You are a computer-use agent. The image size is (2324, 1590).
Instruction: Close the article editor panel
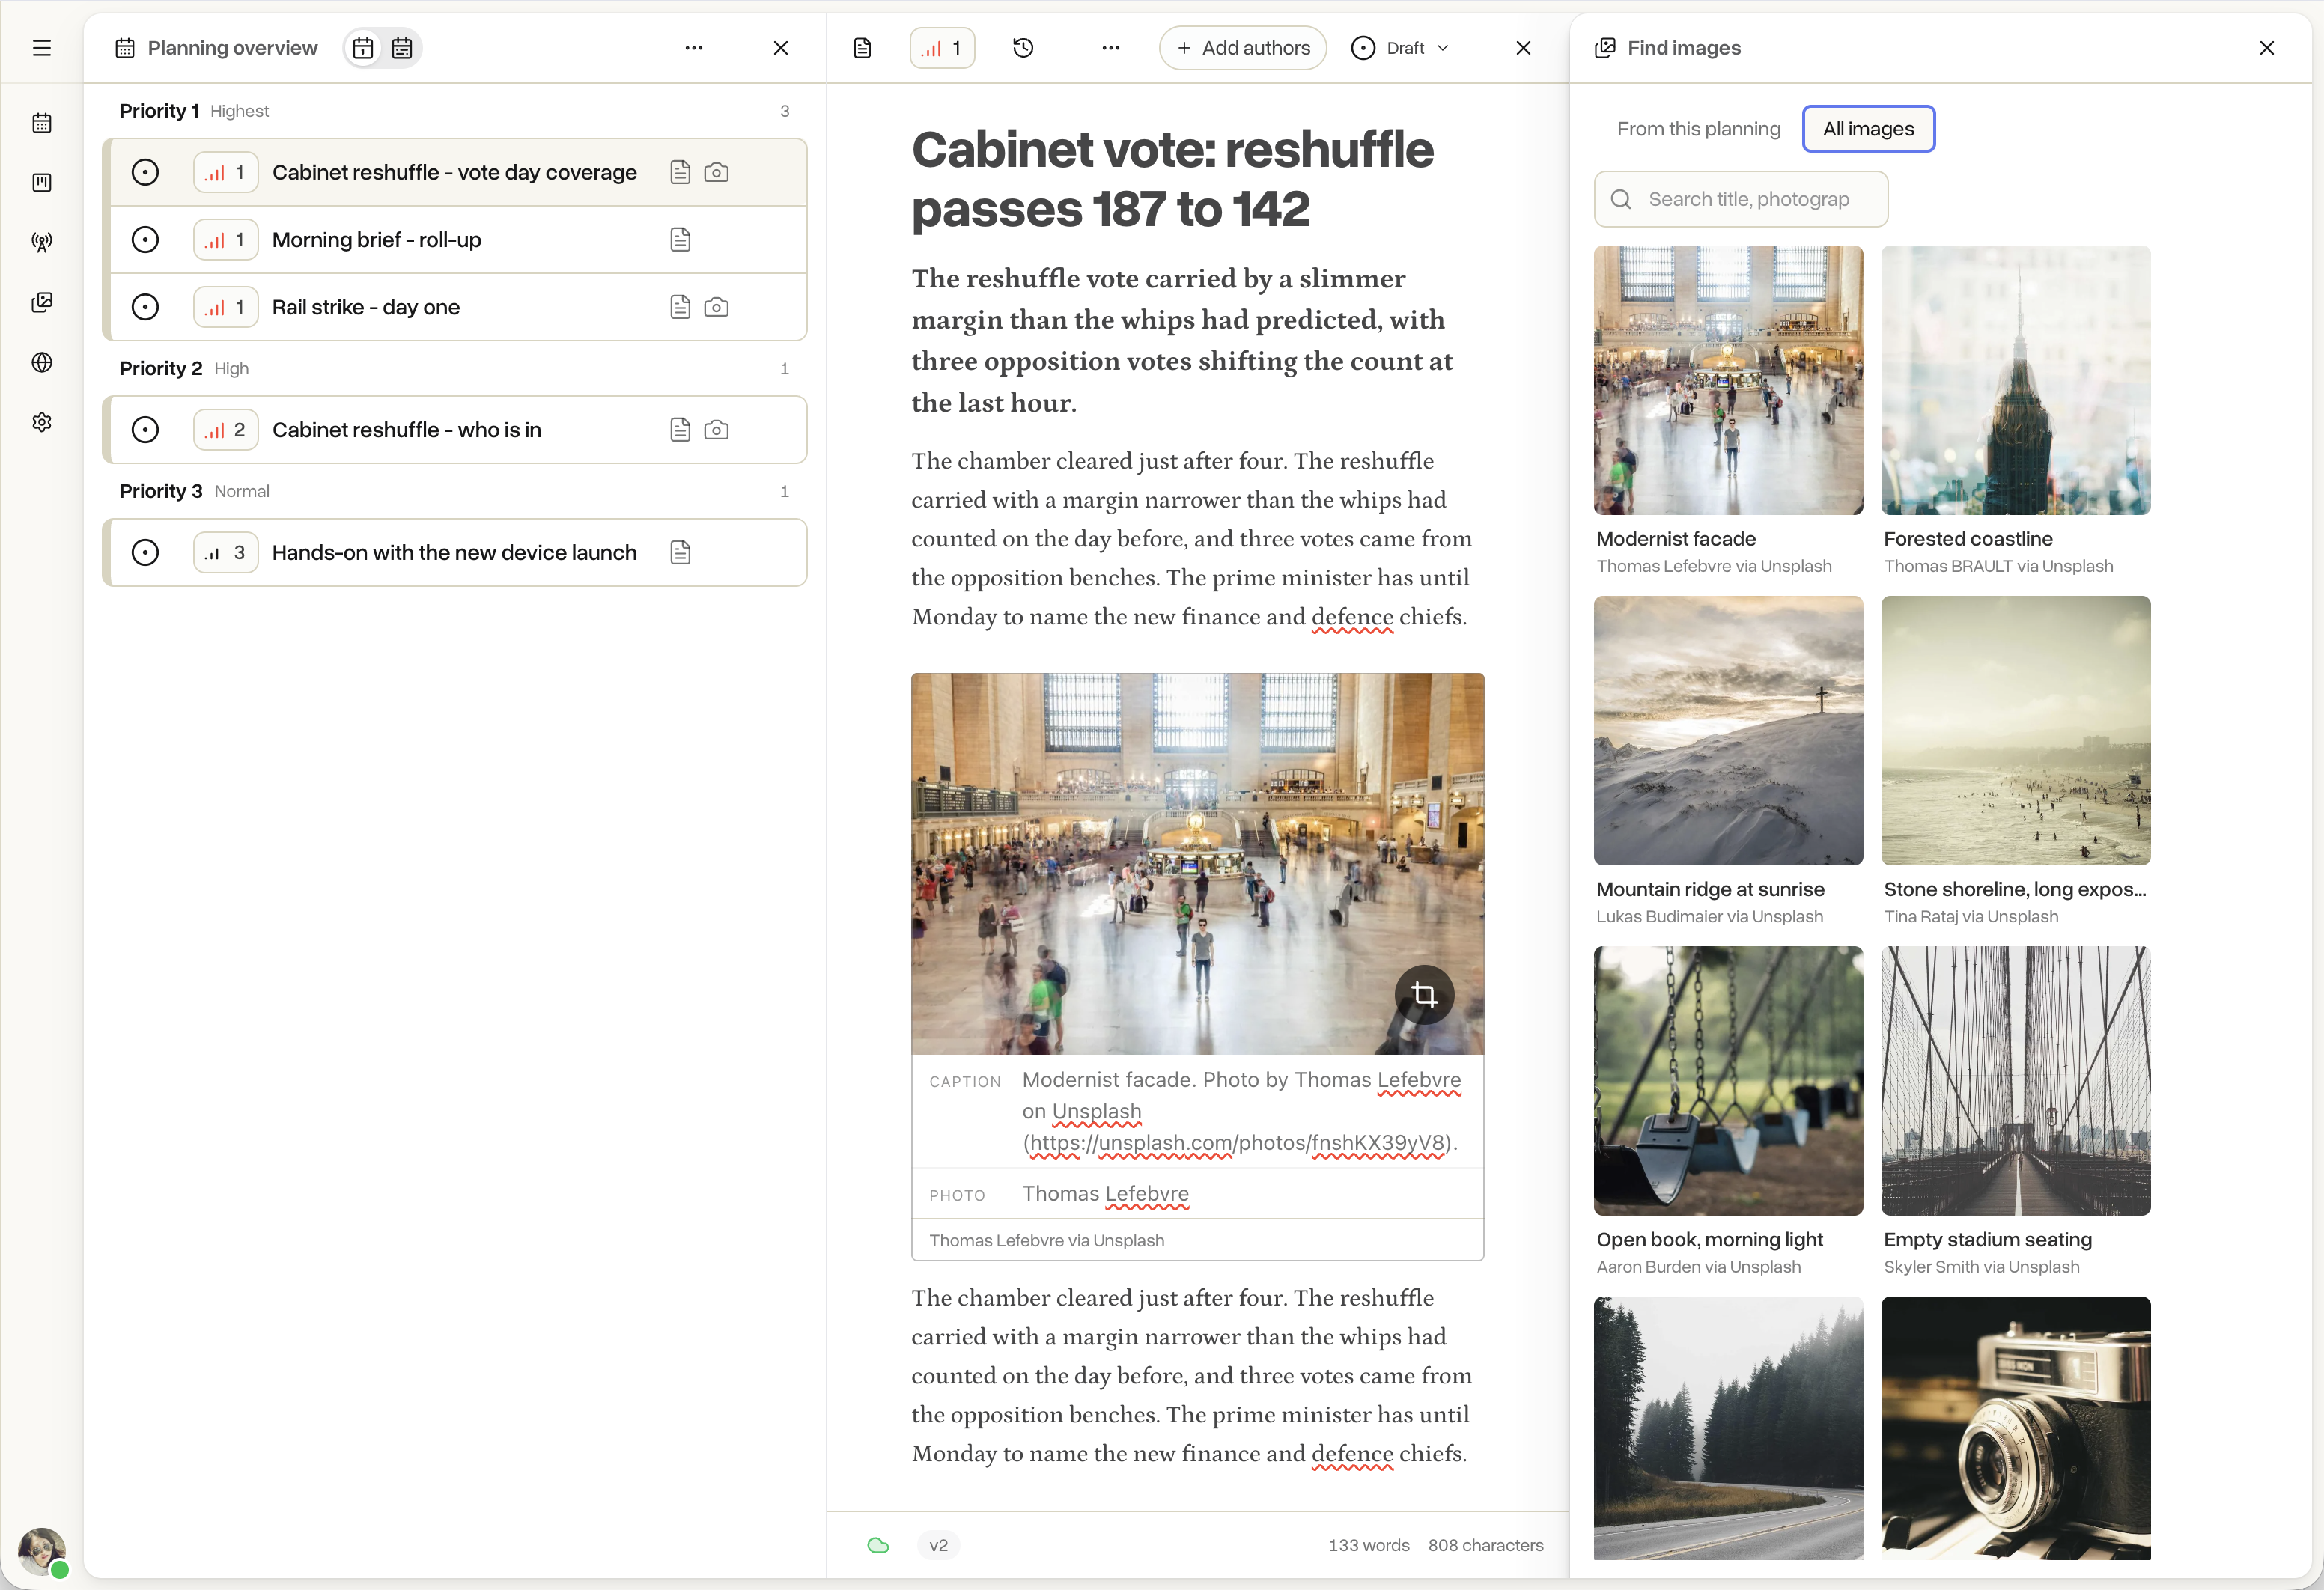click(1523, 48)
